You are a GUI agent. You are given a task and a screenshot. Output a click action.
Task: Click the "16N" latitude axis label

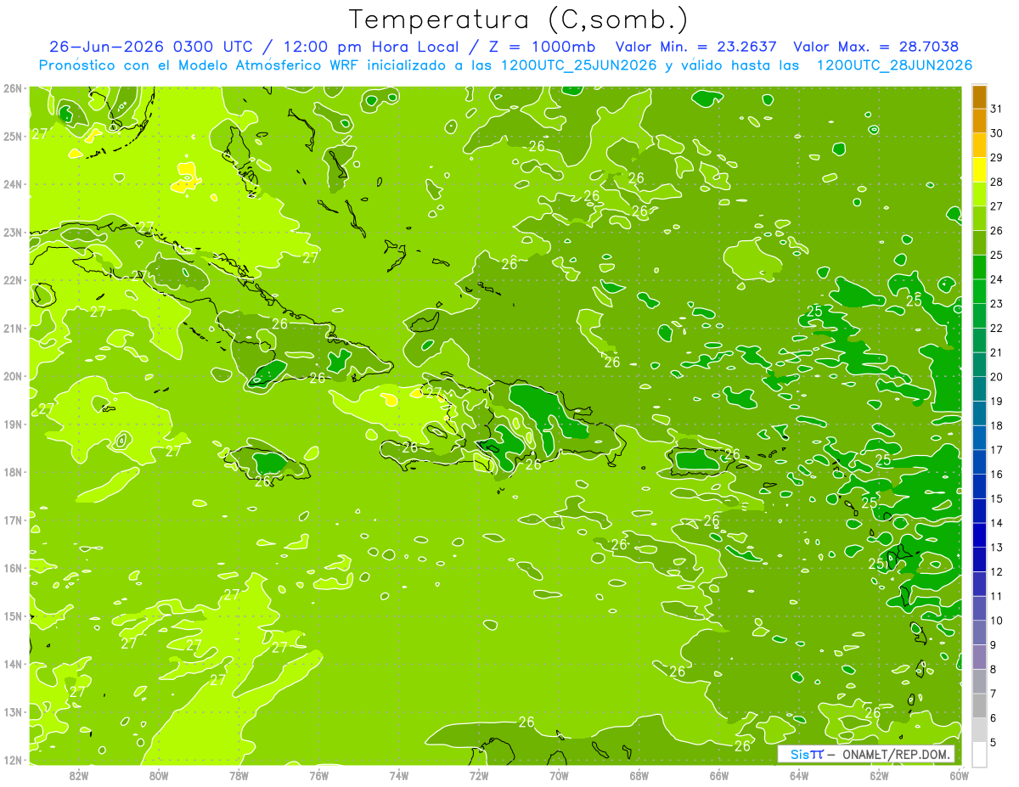13,568
